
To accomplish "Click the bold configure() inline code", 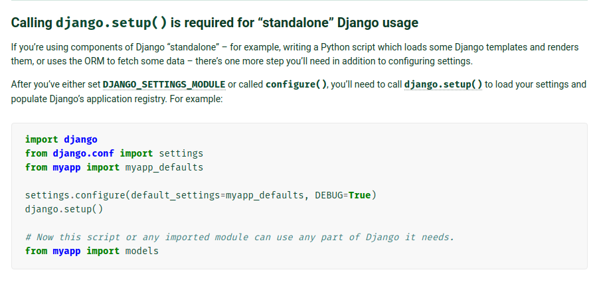I will click(296, 84).
